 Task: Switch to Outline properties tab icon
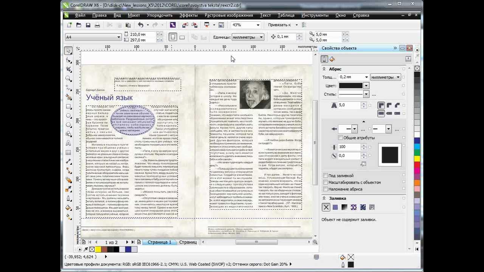(x=325, y=59)
